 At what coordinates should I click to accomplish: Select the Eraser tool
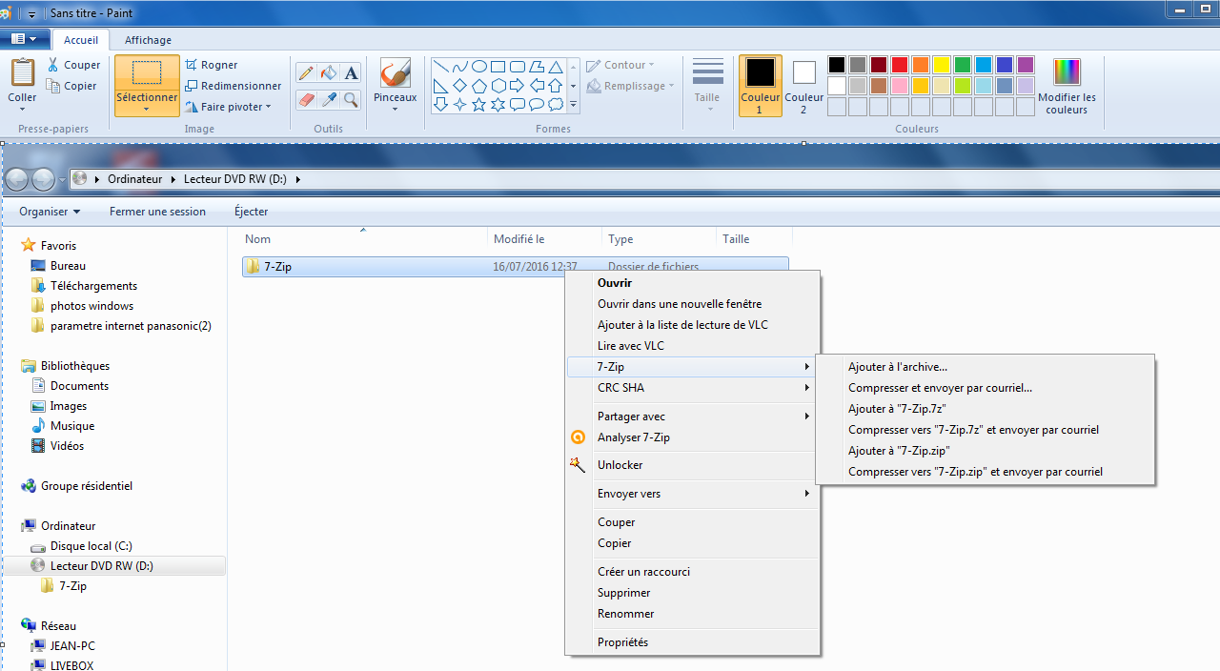click(x=306, y=99)
